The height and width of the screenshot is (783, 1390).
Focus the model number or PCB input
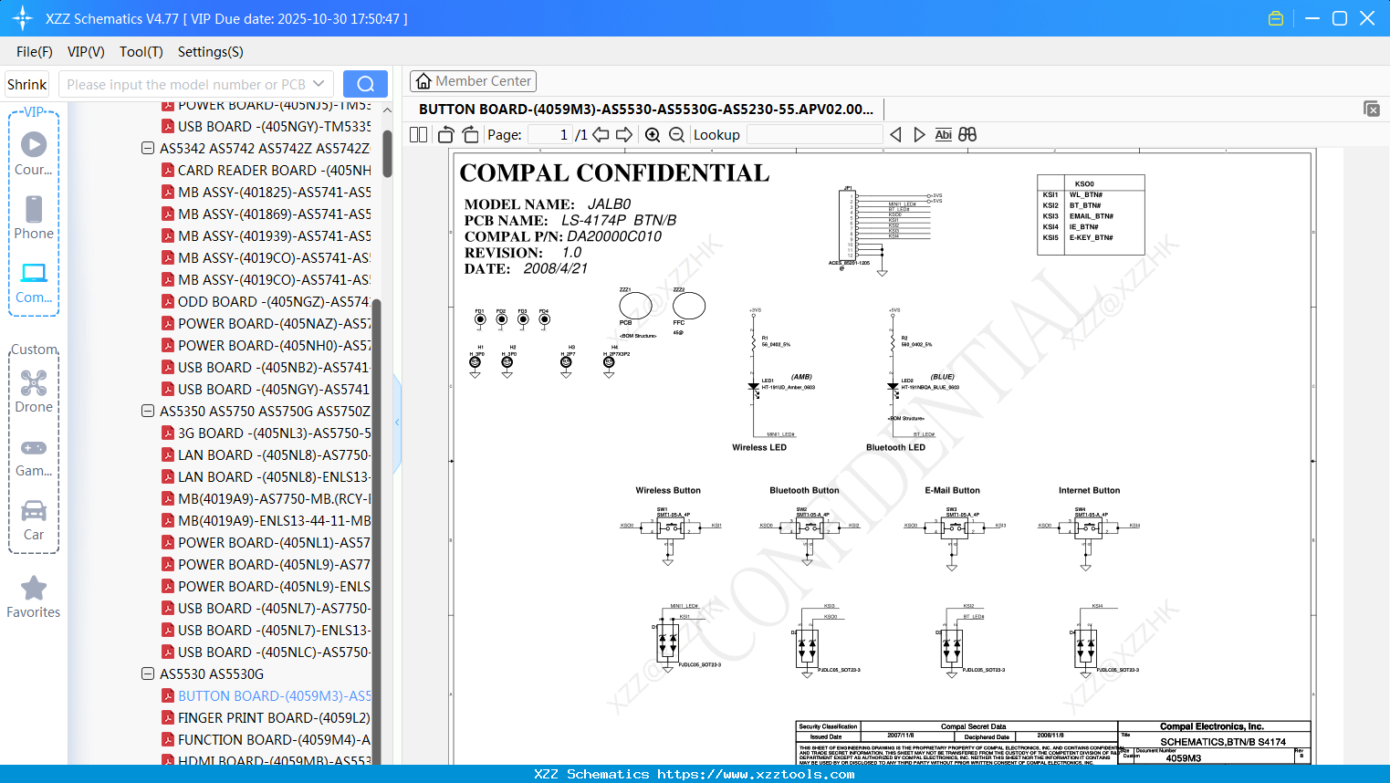click(x=186, y=84)
